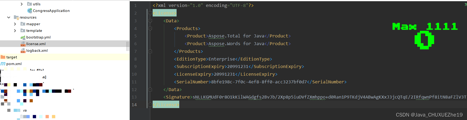
Task: Click the opening License tag
Action: pyautogui.click(x=165, y=13)
